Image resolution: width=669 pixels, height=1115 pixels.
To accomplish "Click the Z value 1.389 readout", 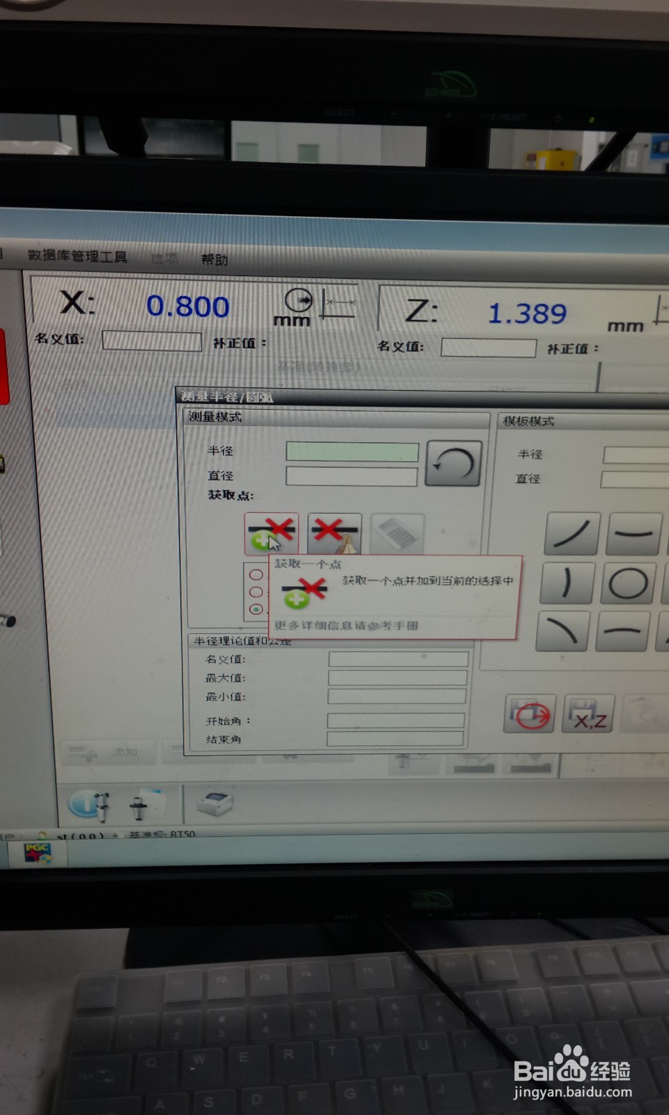I will click(x=527, y=314).
